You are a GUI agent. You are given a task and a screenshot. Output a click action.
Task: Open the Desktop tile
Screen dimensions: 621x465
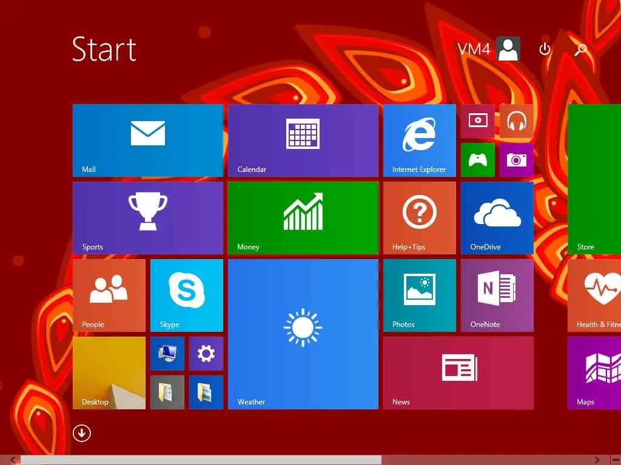[x=109, y=373]
